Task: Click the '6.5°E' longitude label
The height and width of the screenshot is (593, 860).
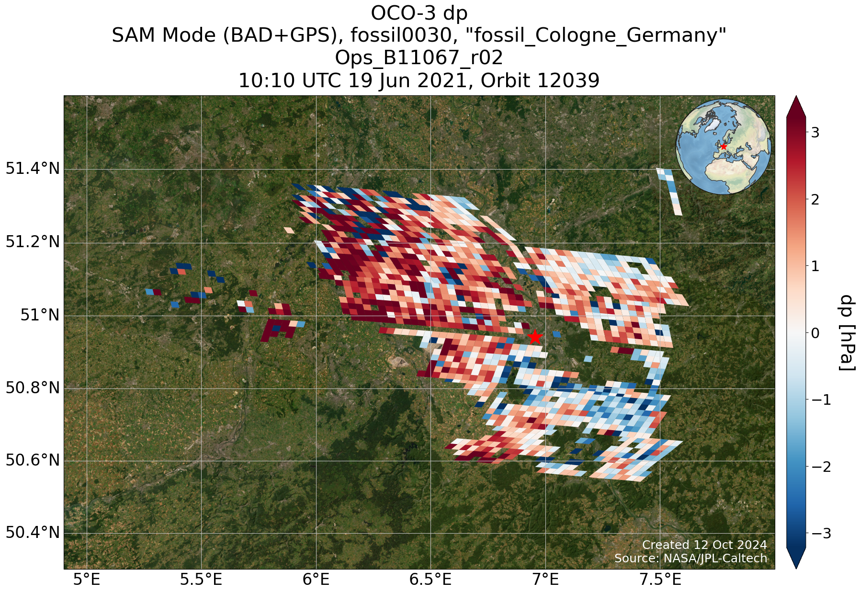Action: coord(431,581)
